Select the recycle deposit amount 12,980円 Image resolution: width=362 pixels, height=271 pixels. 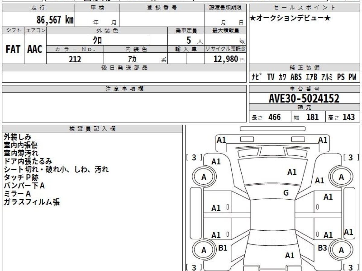pos(229,59)
